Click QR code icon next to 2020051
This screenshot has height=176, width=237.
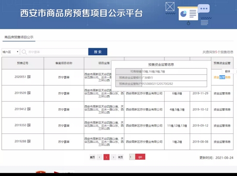coord(29,77)
